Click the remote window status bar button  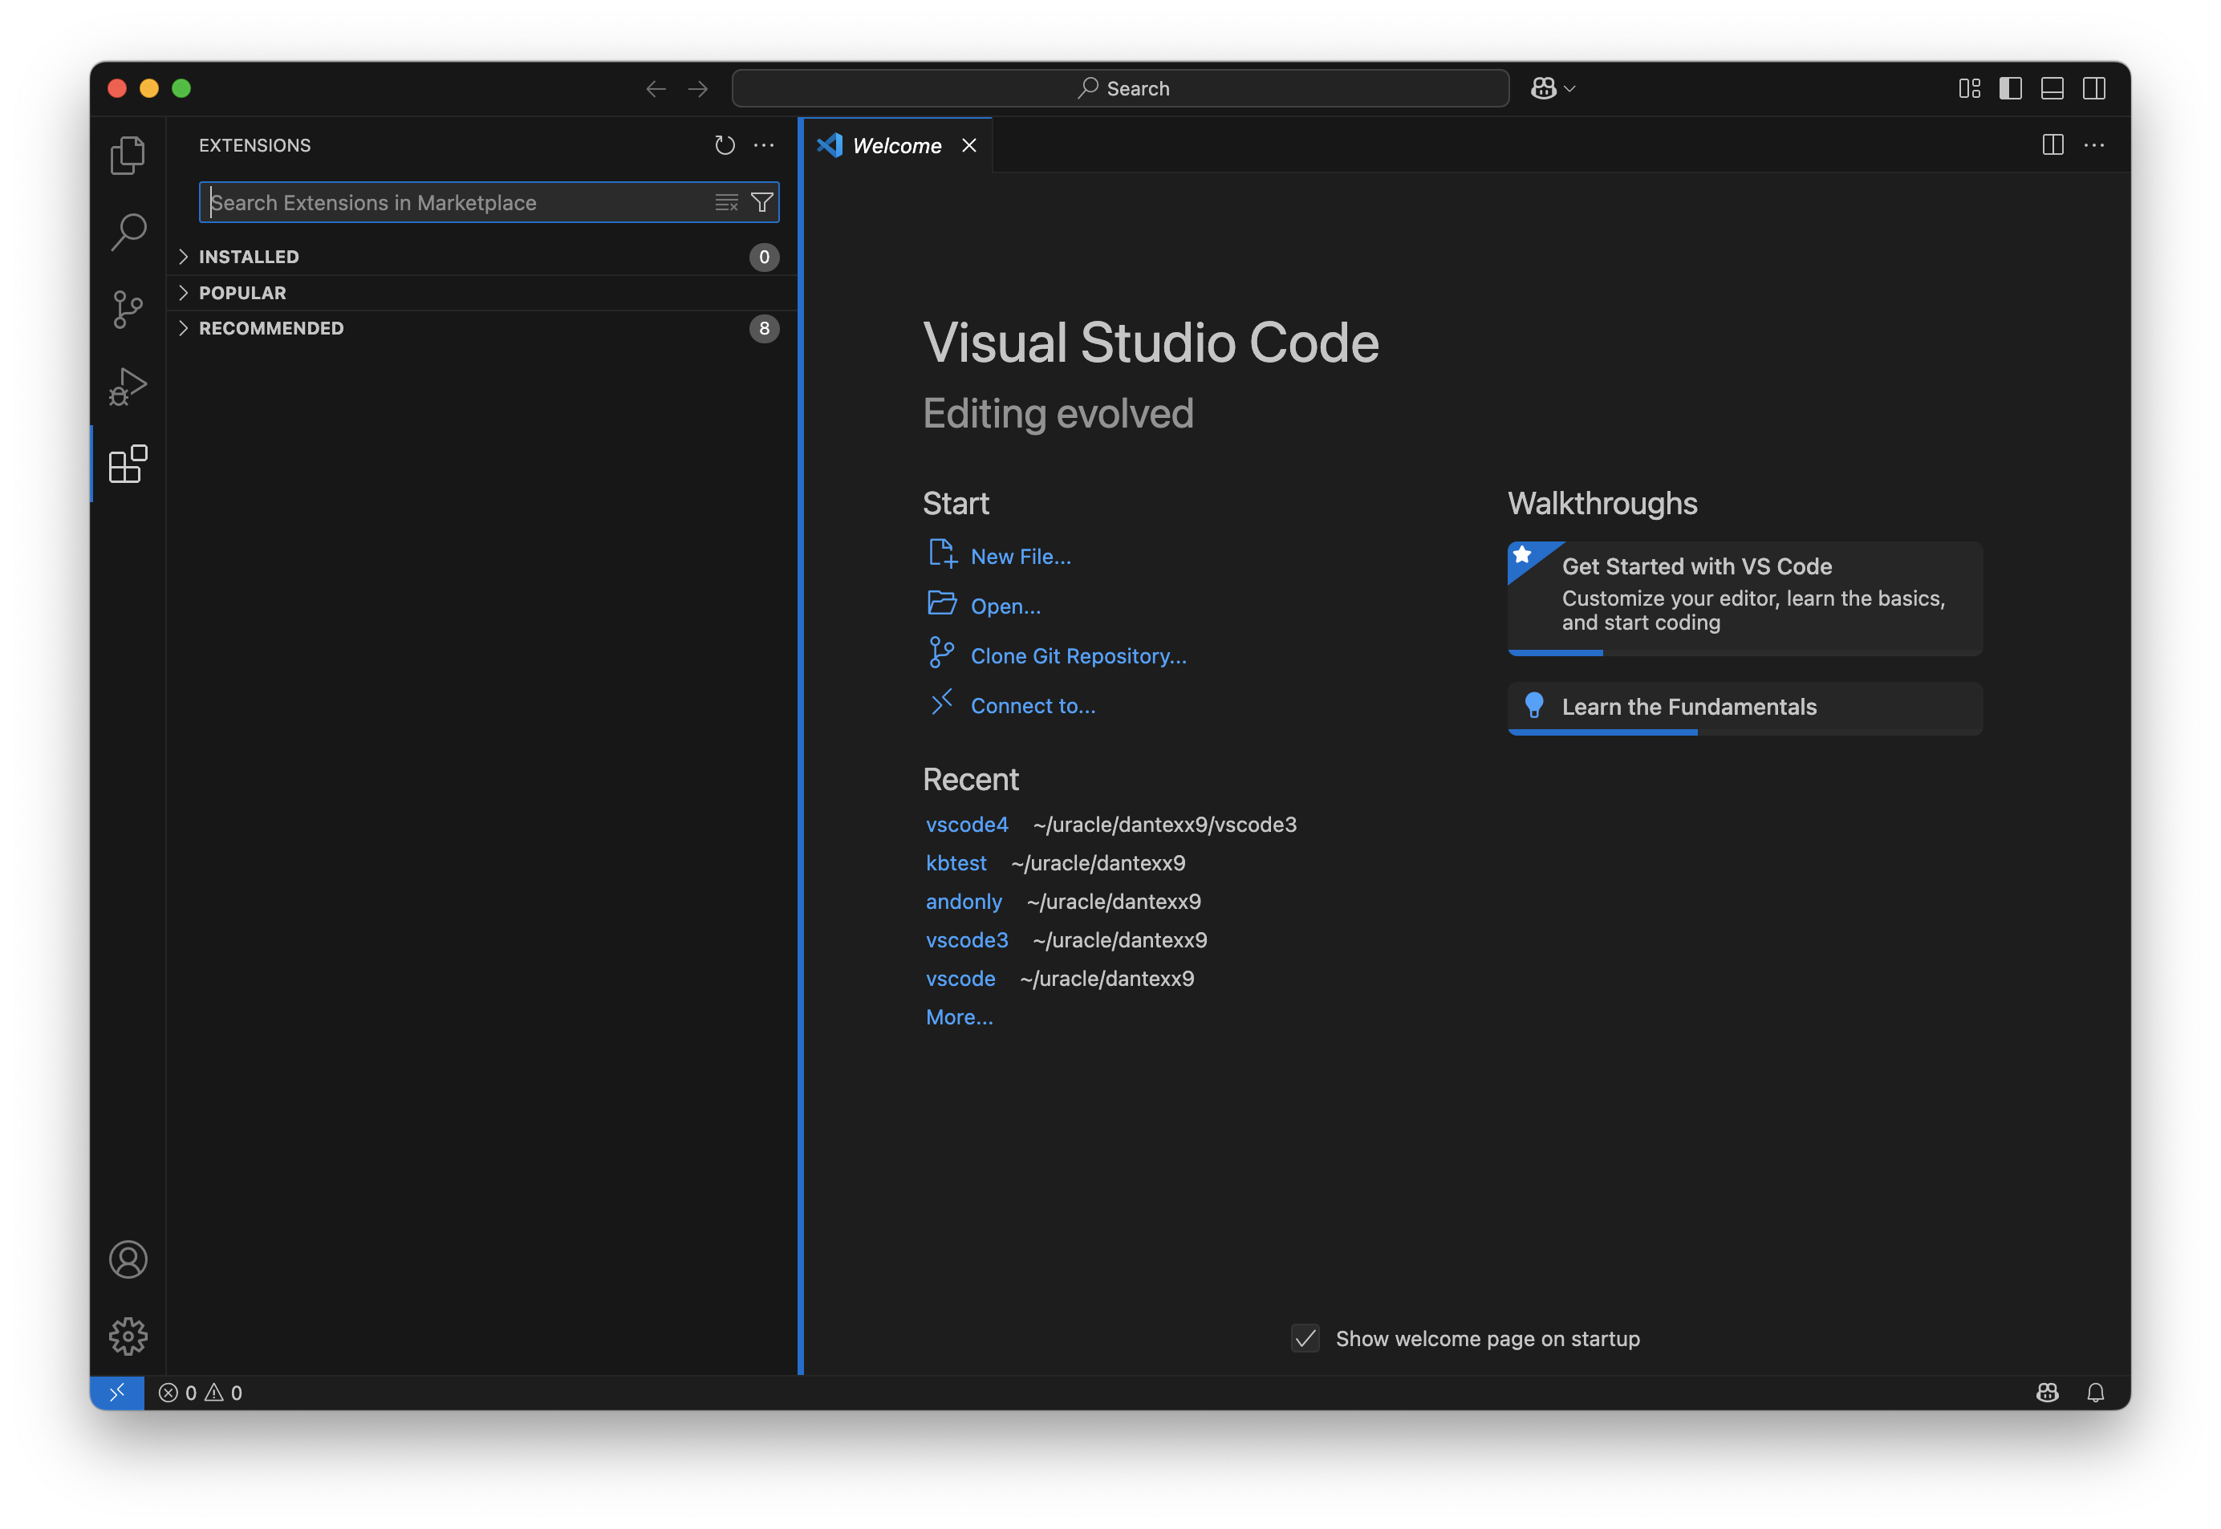pos(117,1392)
